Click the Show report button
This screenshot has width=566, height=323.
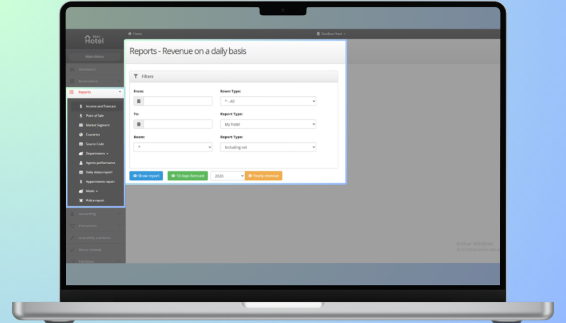146,176
